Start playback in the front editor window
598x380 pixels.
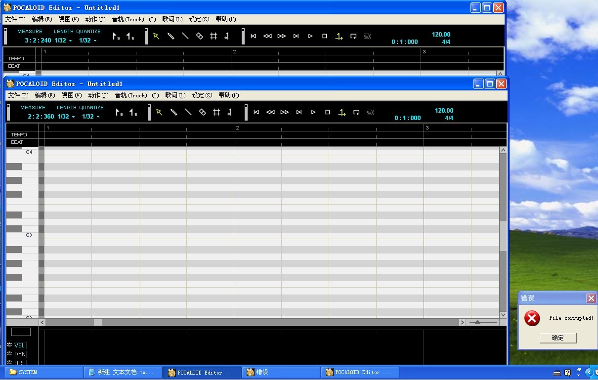coord(313,112)
